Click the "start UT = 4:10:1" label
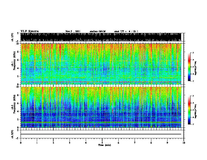207x160 pixels. (x=126, y=31)
